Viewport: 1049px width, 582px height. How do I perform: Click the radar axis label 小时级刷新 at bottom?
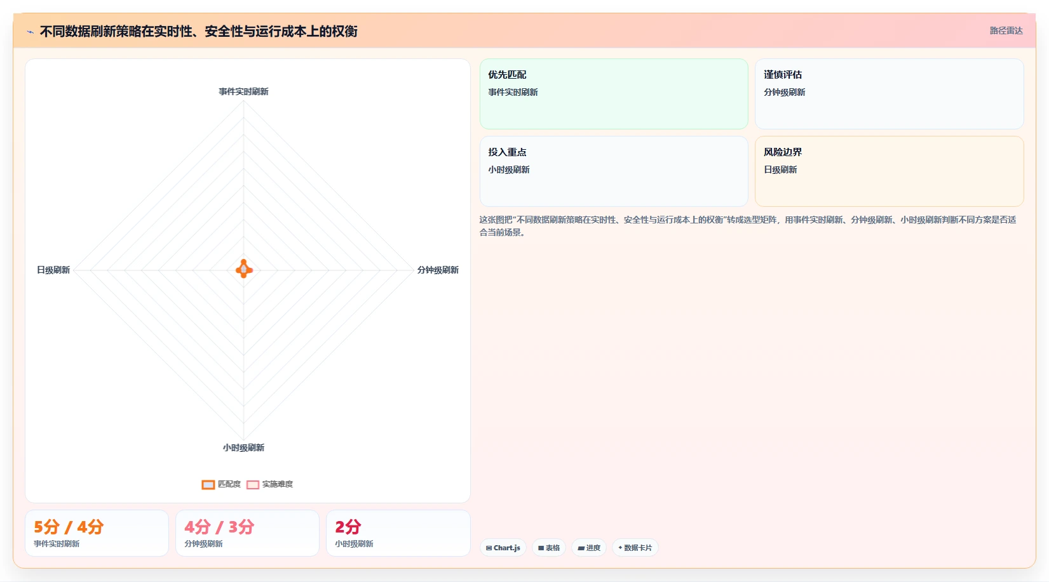point(243,447)
